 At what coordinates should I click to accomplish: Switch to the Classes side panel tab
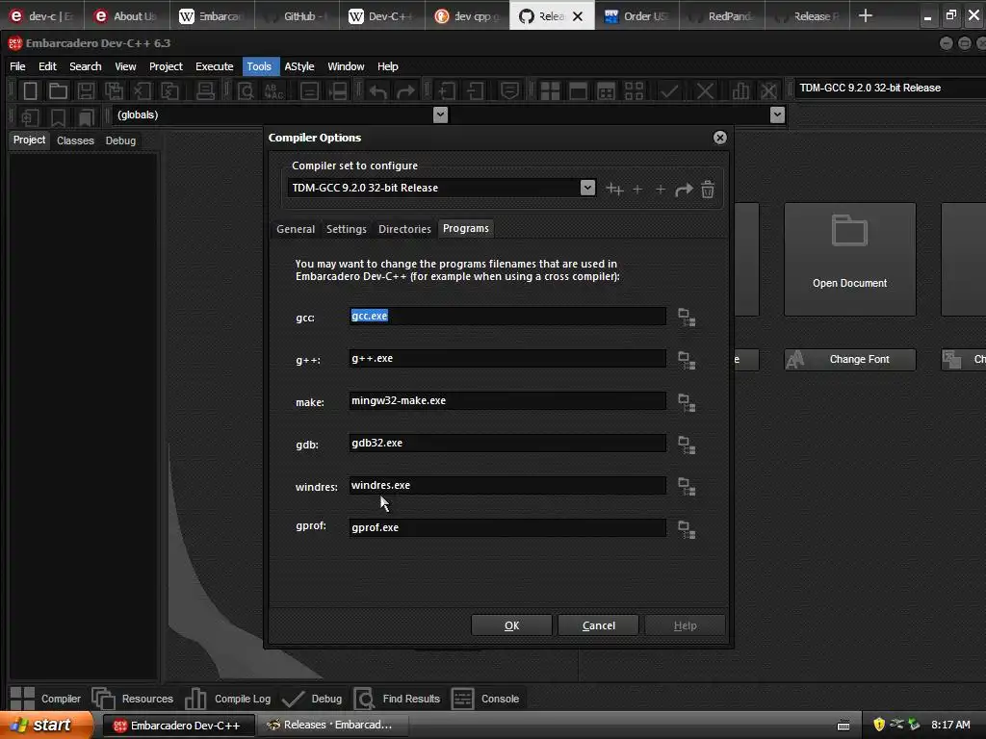[75, 140]
